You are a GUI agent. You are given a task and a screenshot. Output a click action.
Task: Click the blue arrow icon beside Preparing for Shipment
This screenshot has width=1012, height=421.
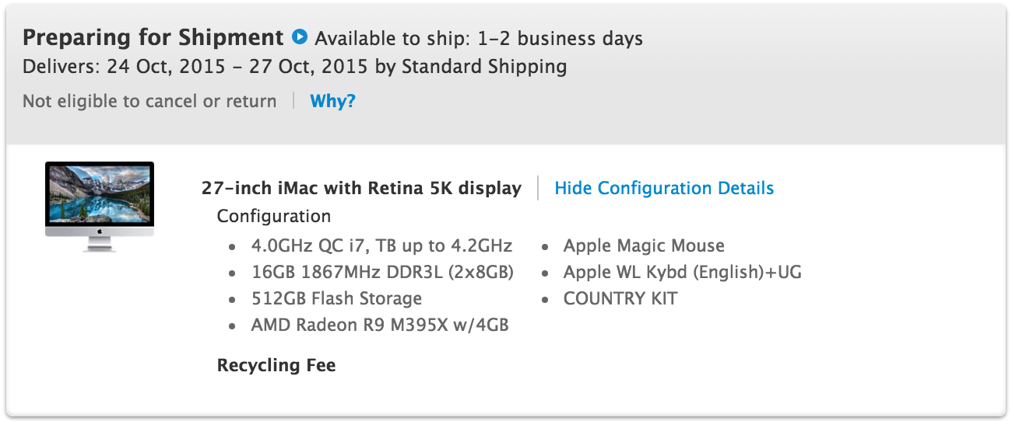[299, 37]
